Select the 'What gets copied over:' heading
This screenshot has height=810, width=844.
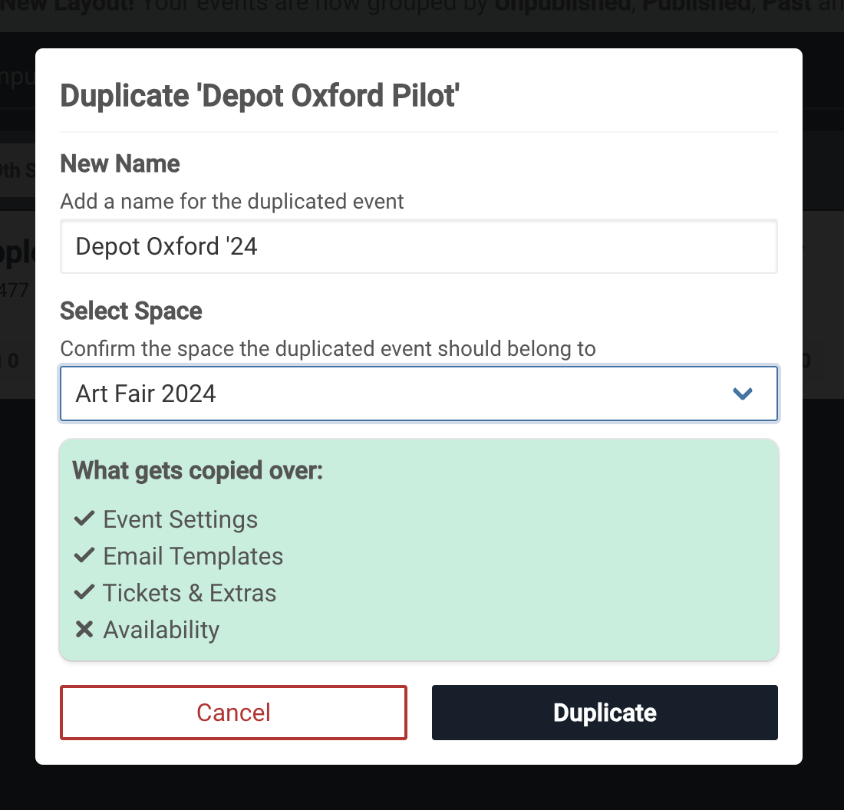[x=198, y=470]
